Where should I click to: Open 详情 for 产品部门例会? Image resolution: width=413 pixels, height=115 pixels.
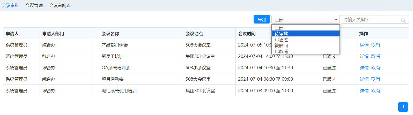(364, 45)
